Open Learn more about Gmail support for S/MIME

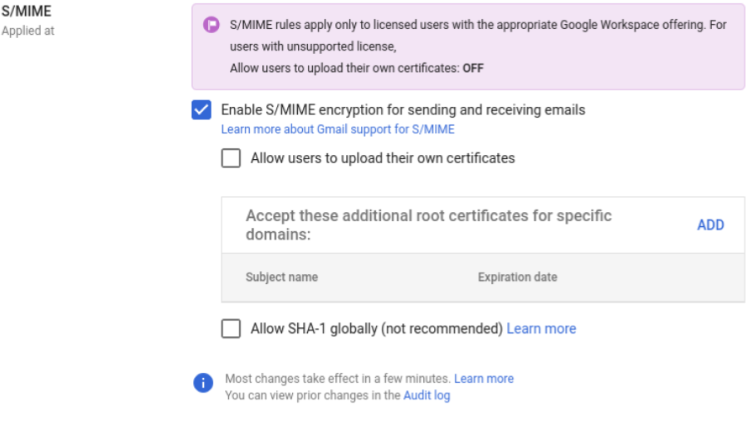[338, 129]
